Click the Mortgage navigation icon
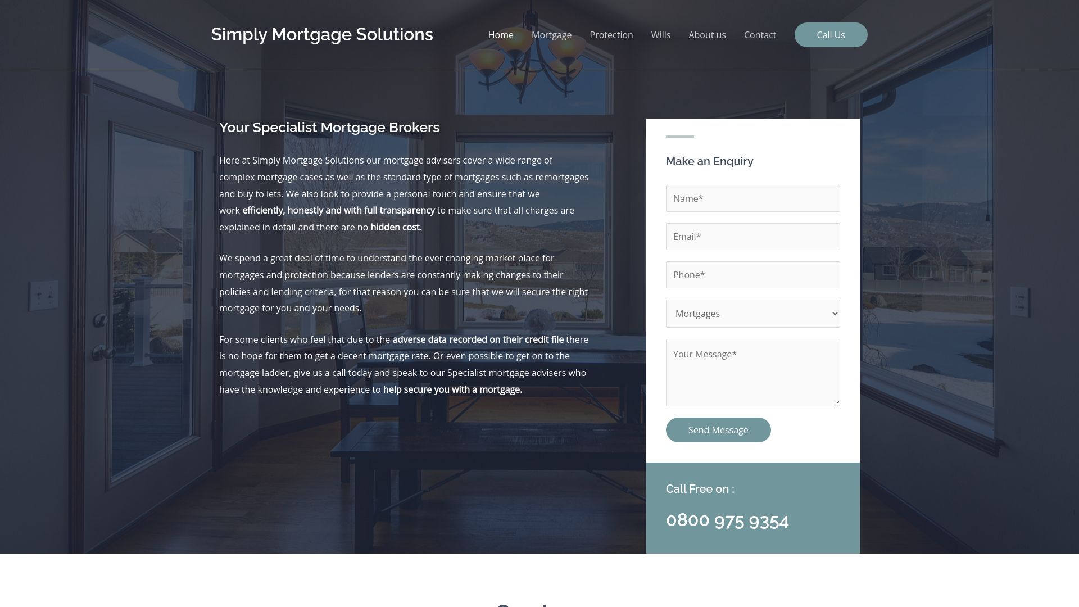This screenshot has width=1079, height=607. [x=551, y=34]
